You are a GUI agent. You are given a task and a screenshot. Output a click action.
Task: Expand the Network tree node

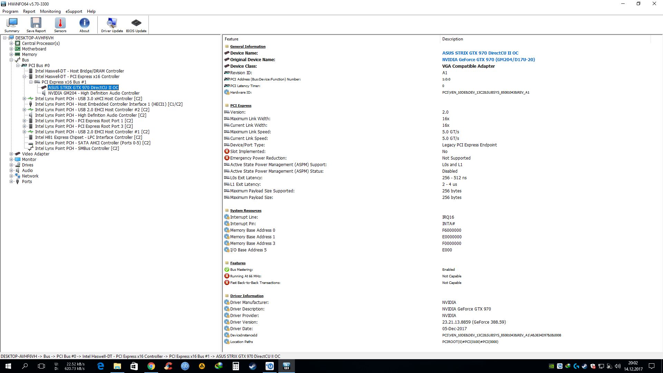coord(11,176)
